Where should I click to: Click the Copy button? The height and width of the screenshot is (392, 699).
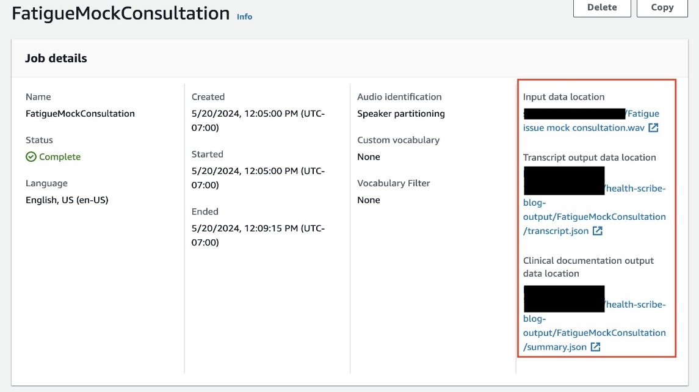662,7
